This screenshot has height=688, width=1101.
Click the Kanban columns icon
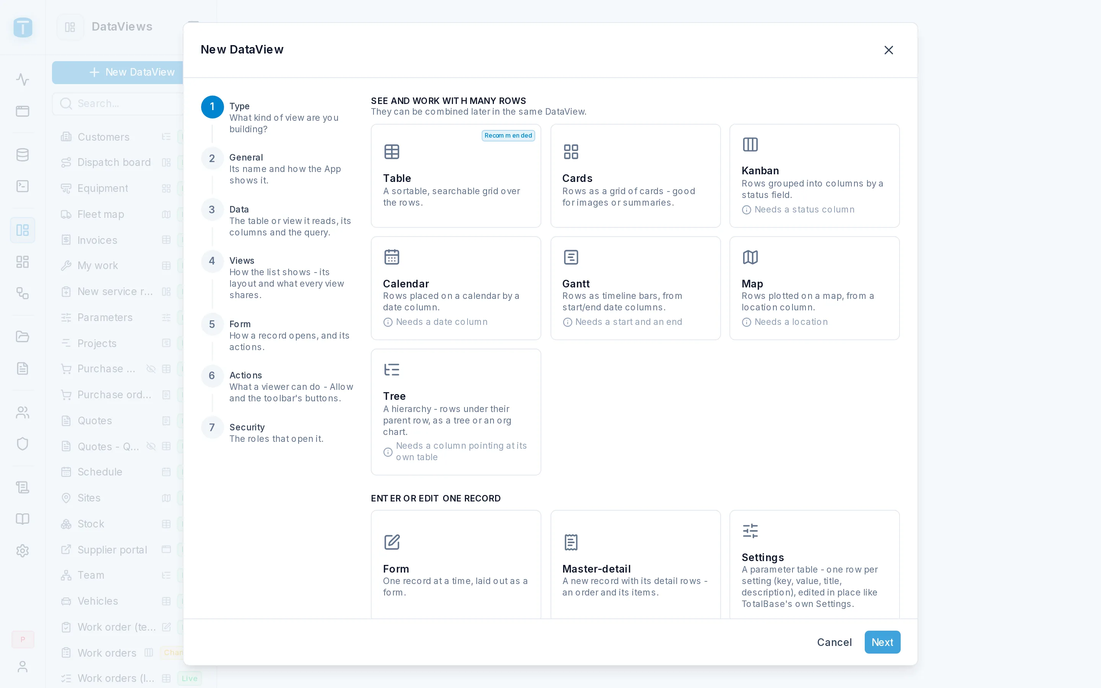750,144
